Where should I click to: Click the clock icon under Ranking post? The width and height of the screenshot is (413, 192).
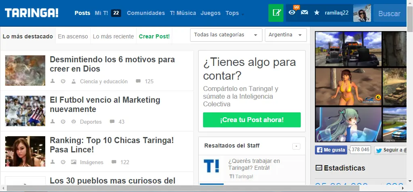click(x=63, y=162)
